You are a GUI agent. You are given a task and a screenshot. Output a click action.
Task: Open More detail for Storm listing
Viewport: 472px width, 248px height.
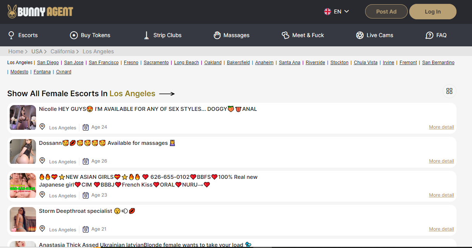(441, 229)
